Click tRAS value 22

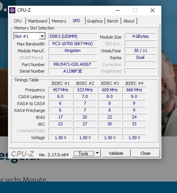click(110, 117)
